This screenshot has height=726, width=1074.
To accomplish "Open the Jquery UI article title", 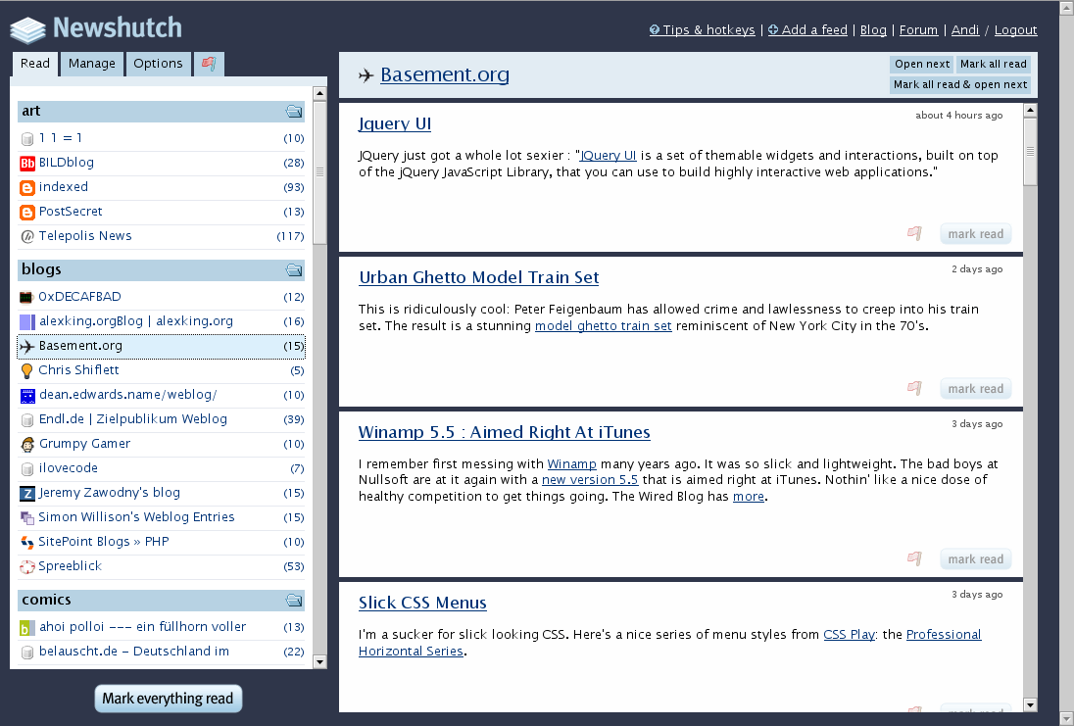I will pos(395,124).
